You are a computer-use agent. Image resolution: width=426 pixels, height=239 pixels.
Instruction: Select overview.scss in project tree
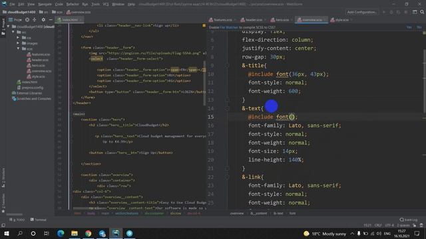coord(39,71)
